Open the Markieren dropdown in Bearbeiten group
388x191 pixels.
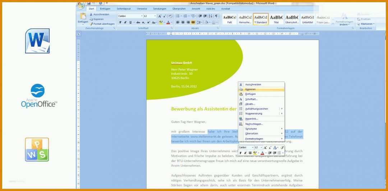click(366, 24)
